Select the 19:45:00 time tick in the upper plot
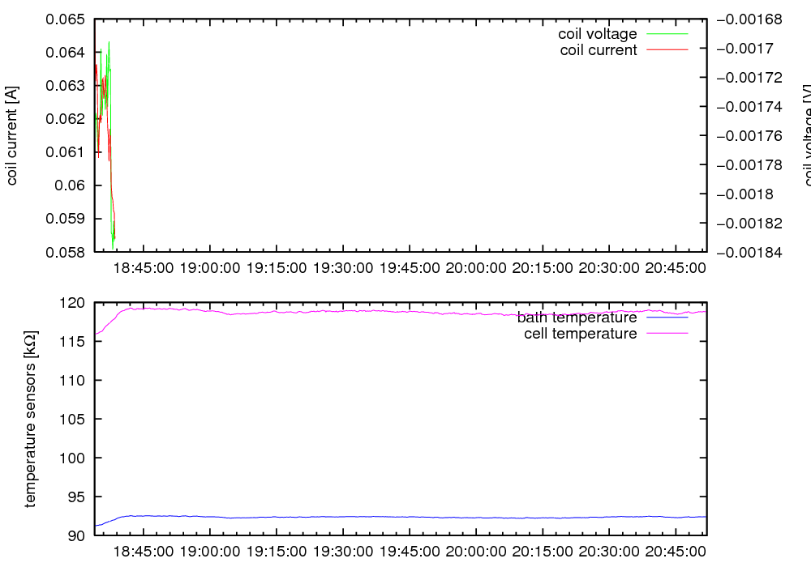 coord(408,267)
